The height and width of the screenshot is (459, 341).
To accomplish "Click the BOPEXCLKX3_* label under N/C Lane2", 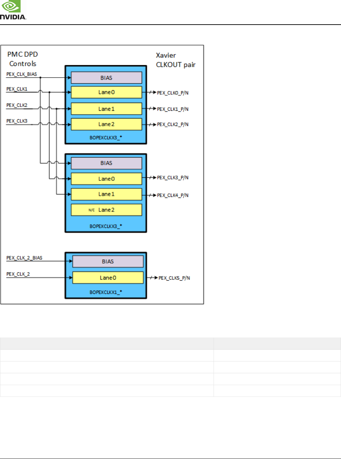I will 106,226.
